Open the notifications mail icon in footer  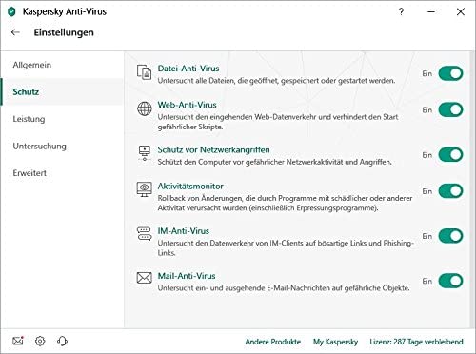coord(18,341)
